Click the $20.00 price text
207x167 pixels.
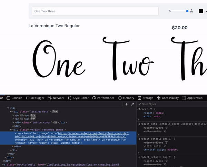point(180,28)
